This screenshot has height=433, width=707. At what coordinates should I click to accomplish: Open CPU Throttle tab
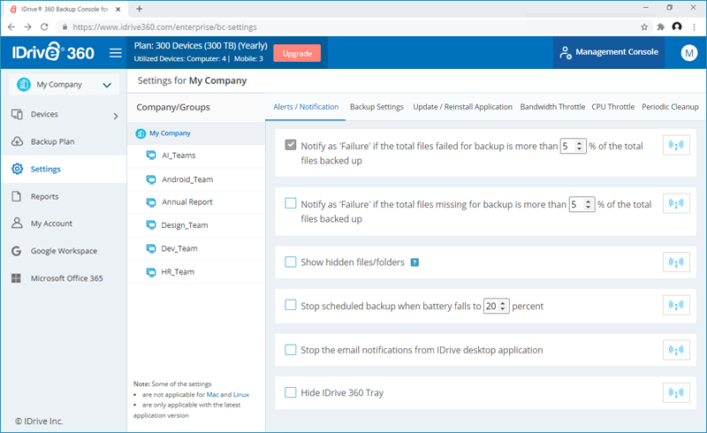pyautogui.click(x=612, y=107)
